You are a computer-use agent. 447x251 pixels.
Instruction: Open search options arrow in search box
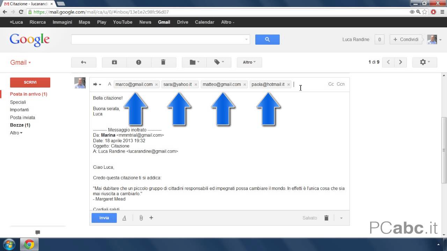[247, 39]
